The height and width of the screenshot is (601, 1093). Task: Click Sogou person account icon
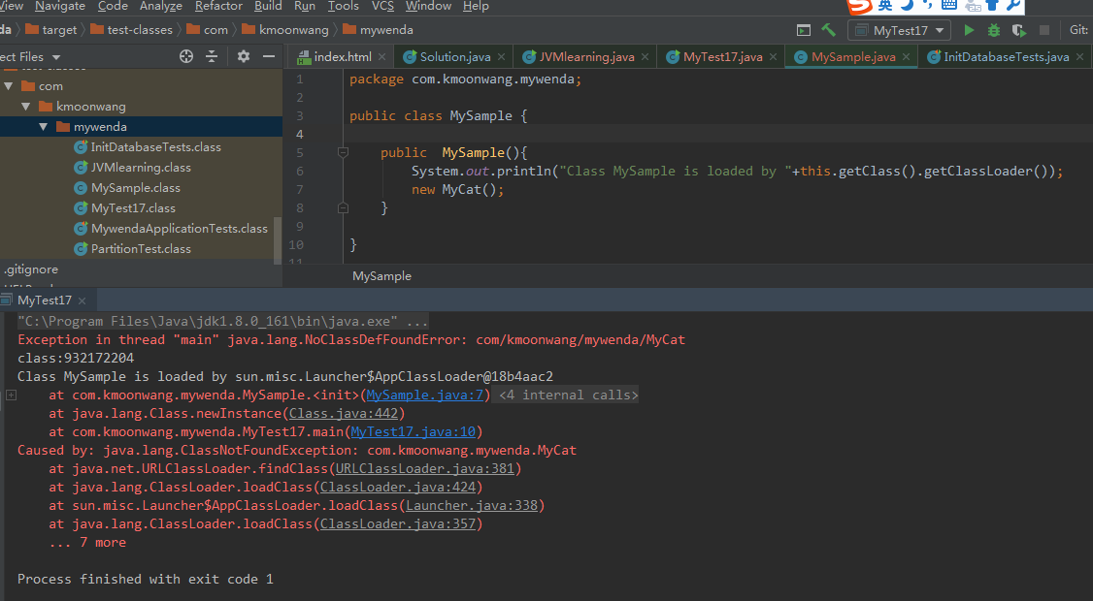pyautogui.click(x=973, y=6)
